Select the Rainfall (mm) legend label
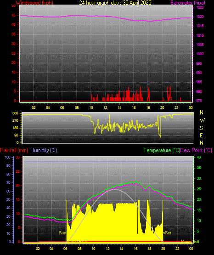The image size is (214, 255). coord(14,150)
